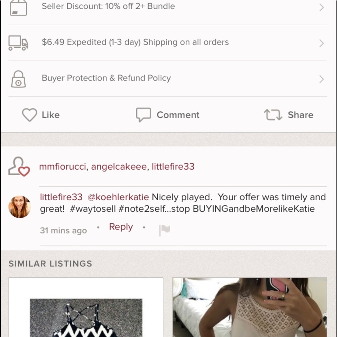This screenshot has height=337, width=337.
Task: Open littlefire33 in the likers list
Action: point(173,166)
